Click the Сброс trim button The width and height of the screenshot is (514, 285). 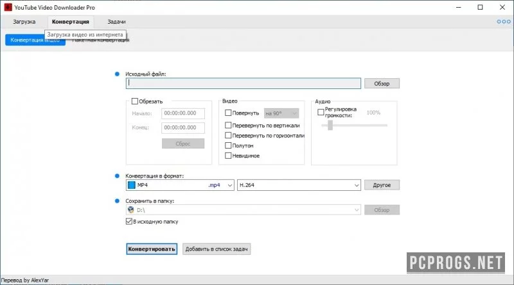[x=183, y=143]
